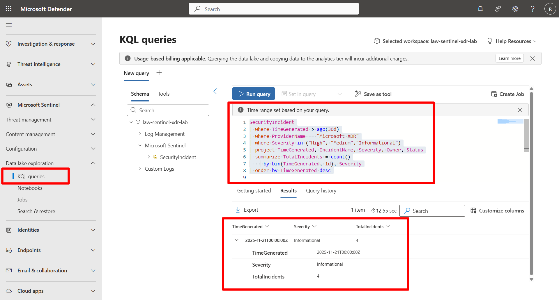Open Search & restore in sidebar
Viewport: 559px width, 300px height.
[x=36, y=211]
